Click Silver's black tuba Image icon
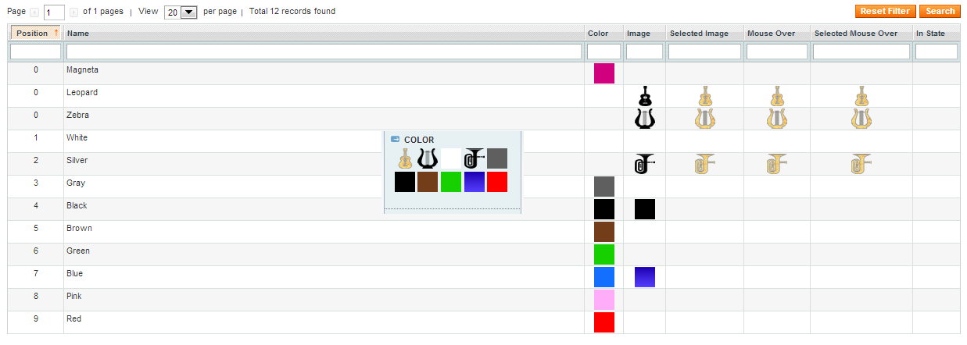The image size is (967, 345). [x=644, y=164]
